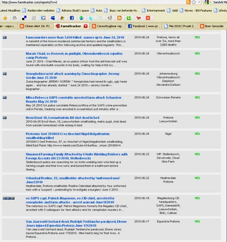Click the red plus toolbar icon
The height and width of the screenshot is (242, 227).
pos(148,18)
